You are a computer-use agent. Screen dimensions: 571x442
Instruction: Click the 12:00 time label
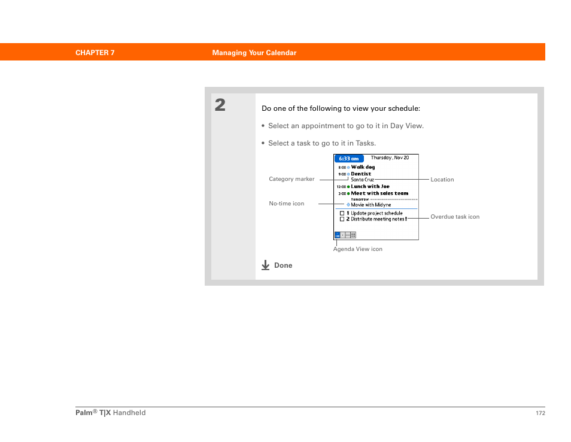341,187
